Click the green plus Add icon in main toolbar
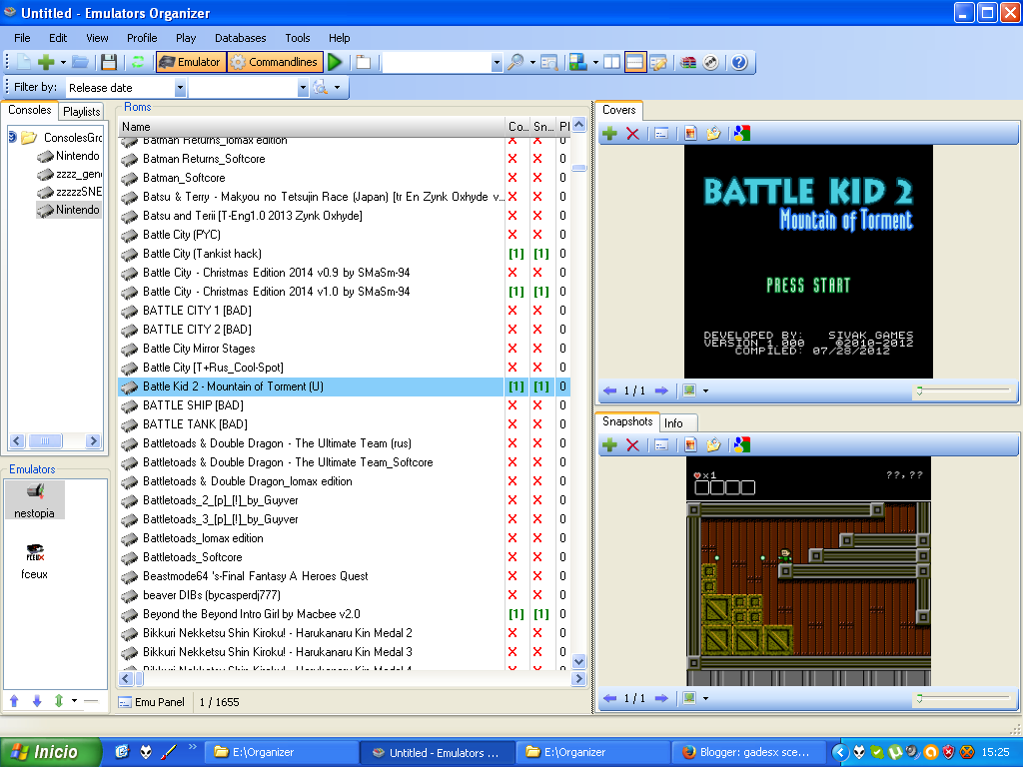The image size is (1023, 767). [x=46, y=63]
